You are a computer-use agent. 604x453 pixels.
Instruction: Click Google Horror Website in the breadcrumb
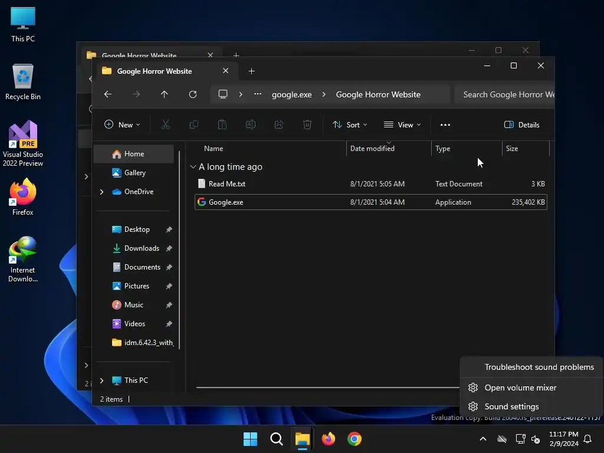(x=378, y=94)
